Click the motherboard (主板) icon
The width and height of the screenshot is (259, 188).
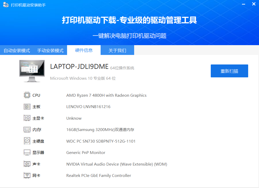[x=27, y=107]
